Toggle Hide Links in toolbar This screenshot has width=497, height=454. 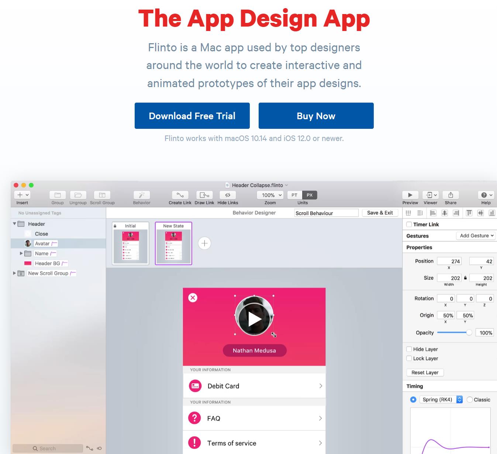(x=228, y=195)
